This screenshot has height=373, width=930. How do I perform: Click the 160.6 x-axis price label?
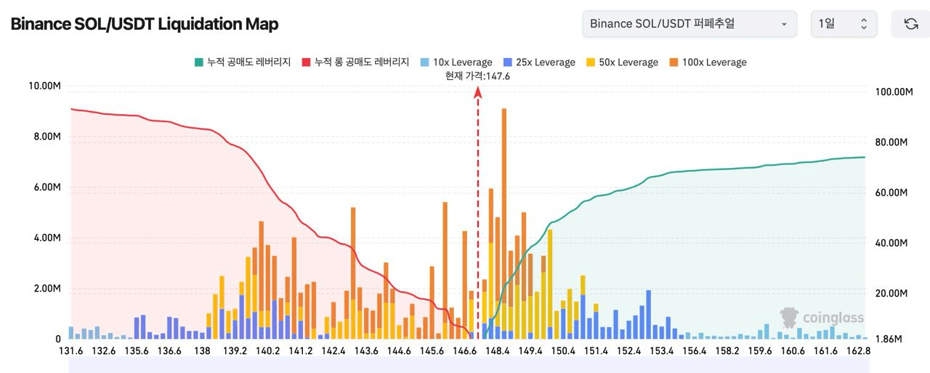pyautogui.click(x=793, y=350)
